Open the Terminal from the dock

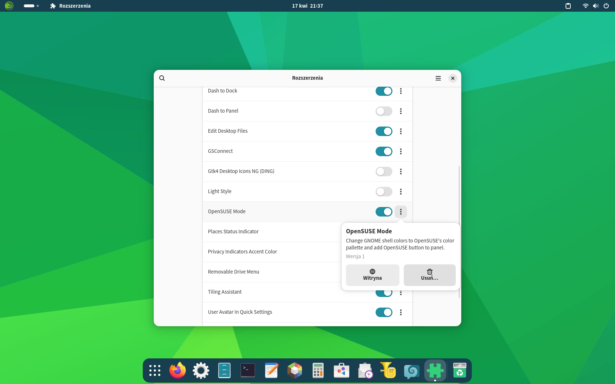[x=248, y=370]
